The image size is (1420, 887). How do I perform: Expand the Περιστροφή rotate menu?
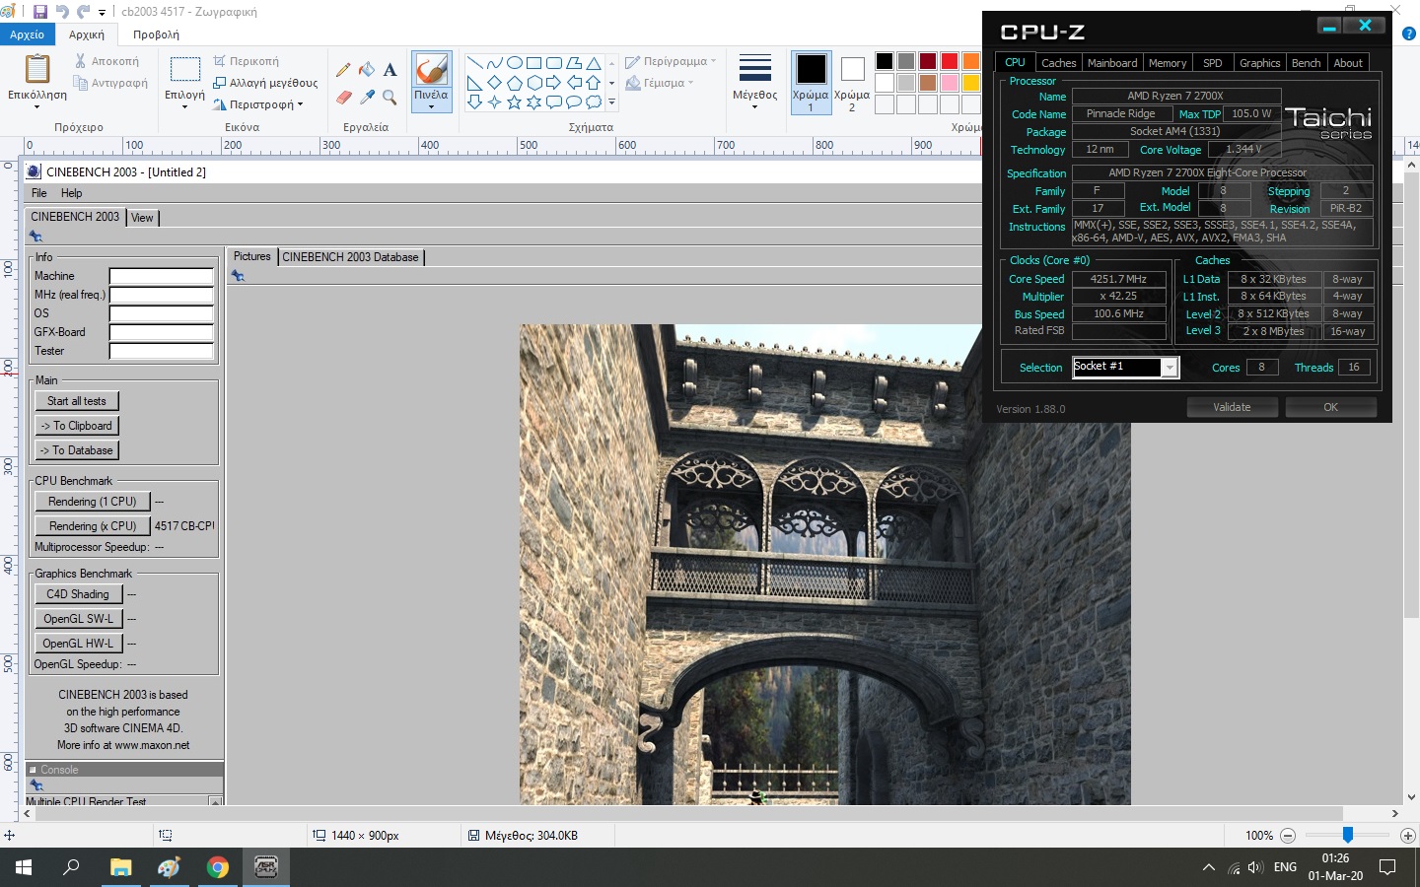click(258, 104)
